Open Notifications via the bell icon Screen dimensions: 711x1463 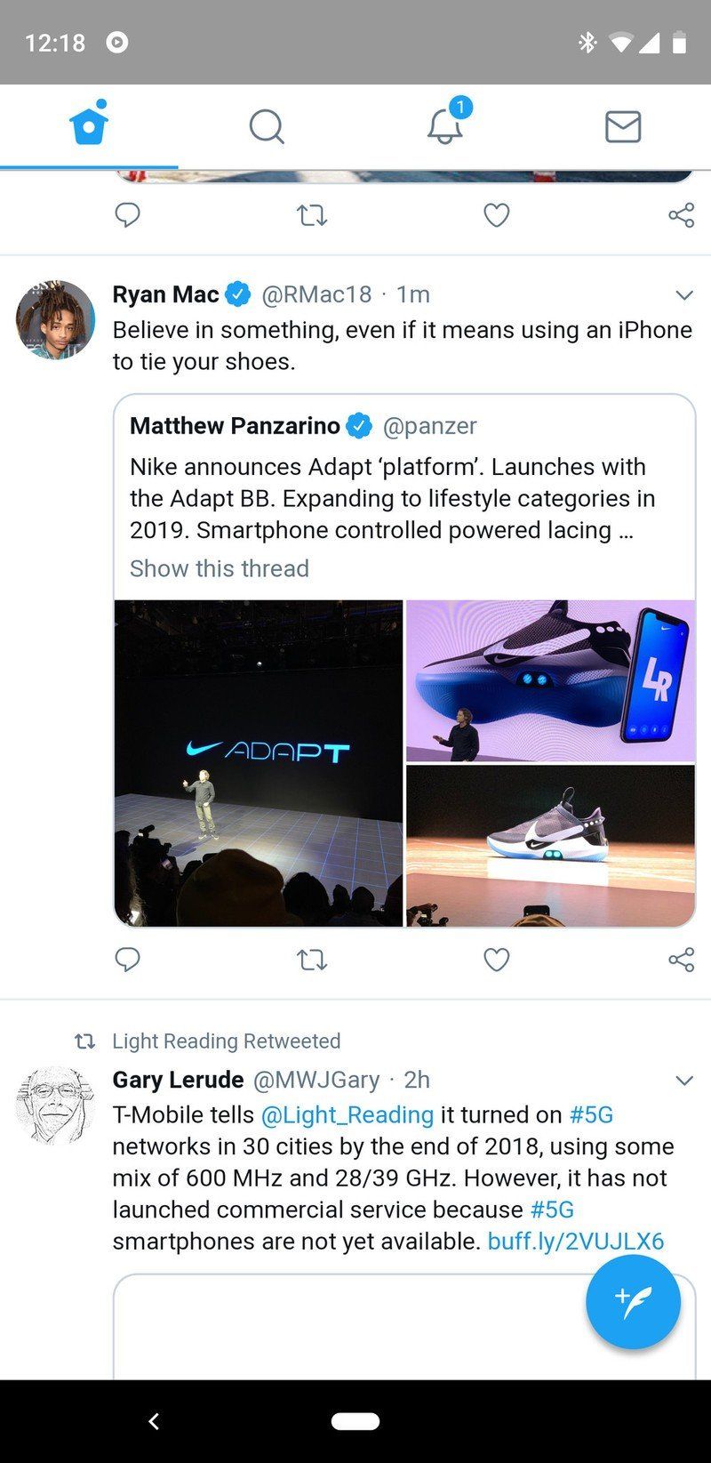coord(444,126)
